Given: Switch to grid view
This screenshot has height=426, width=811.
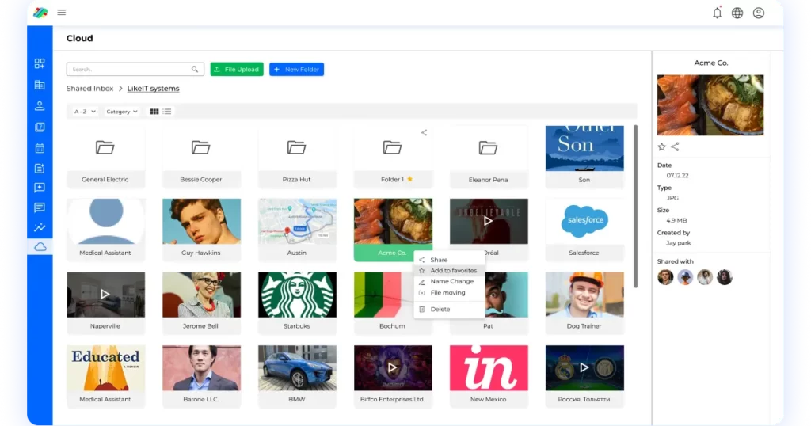Looking at the screenshot, I should [154, 112].
